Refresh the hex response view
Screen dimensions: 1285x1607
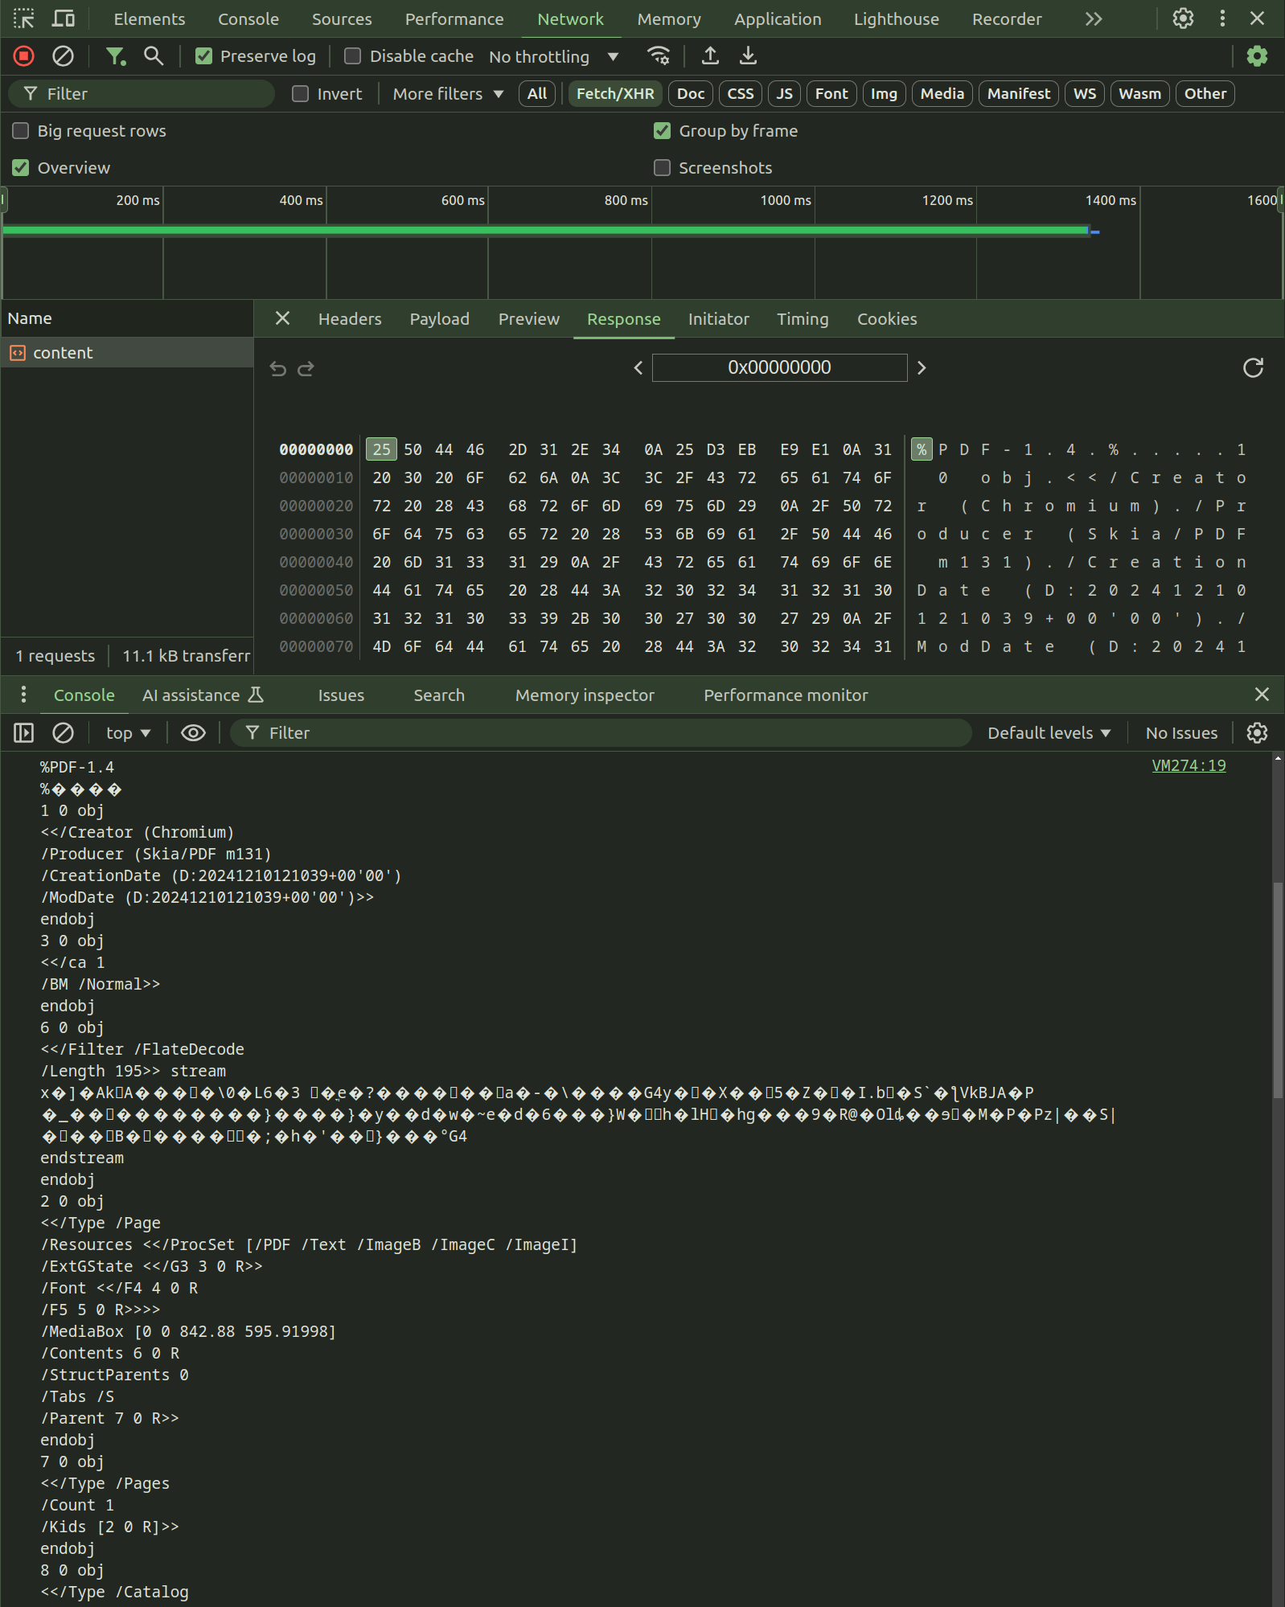pyautogui.click(x=1253, y=367)
